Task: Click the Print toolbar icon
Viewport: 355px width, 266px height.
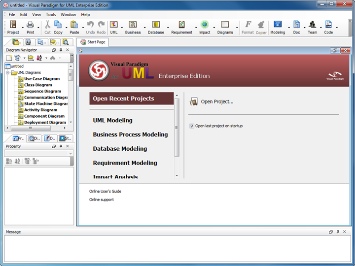Action: point(30,25)
